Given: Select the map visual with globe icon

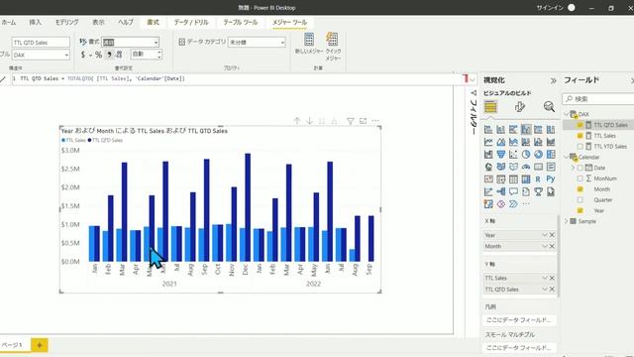Looking at the screenshot, I should pos(488,167).
